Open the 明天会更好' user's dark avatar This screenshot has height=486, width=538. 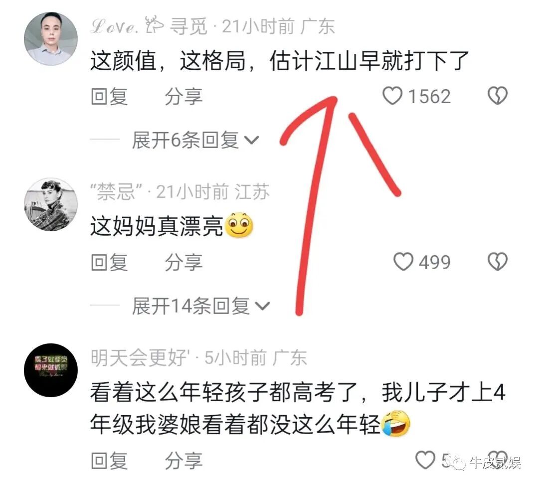pos(51,370)
